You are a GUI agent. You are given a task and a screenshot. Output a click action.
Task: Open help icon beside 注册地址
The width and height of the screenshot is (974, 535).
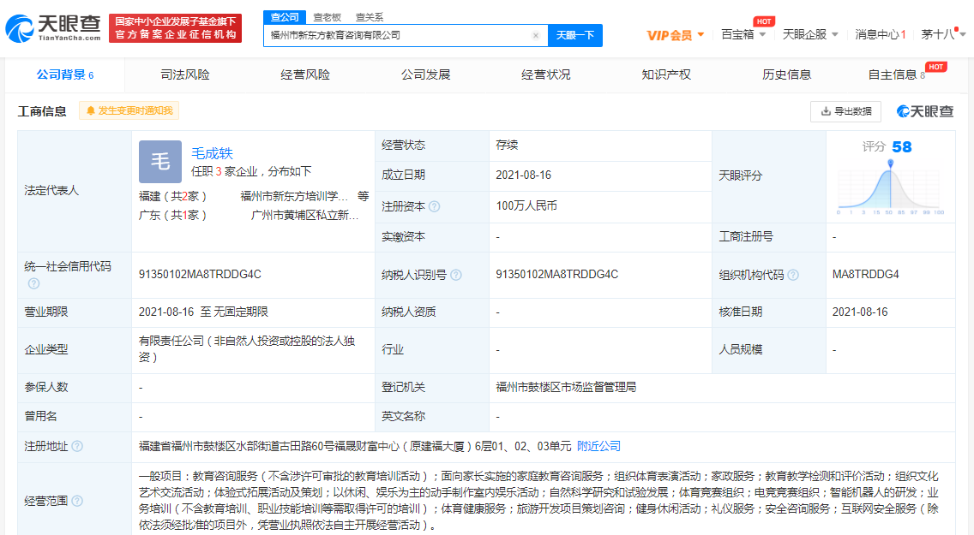click(77, 446)
